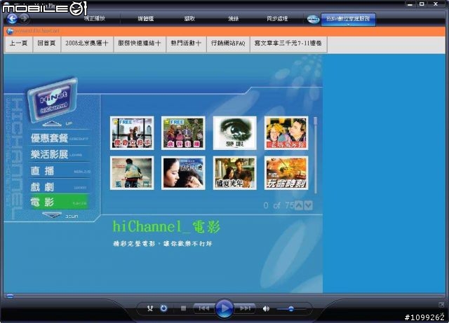The width and height of the screenshot is (449, 323).
Task: Open the thumbnail of man riding bicycle
Action: (x=132, y=173)
